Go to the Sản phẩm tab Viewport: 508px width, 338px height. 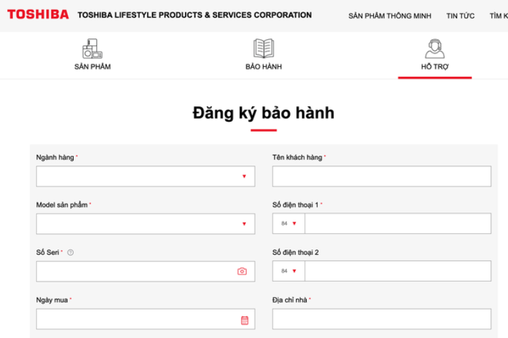[x=92, y=54]
